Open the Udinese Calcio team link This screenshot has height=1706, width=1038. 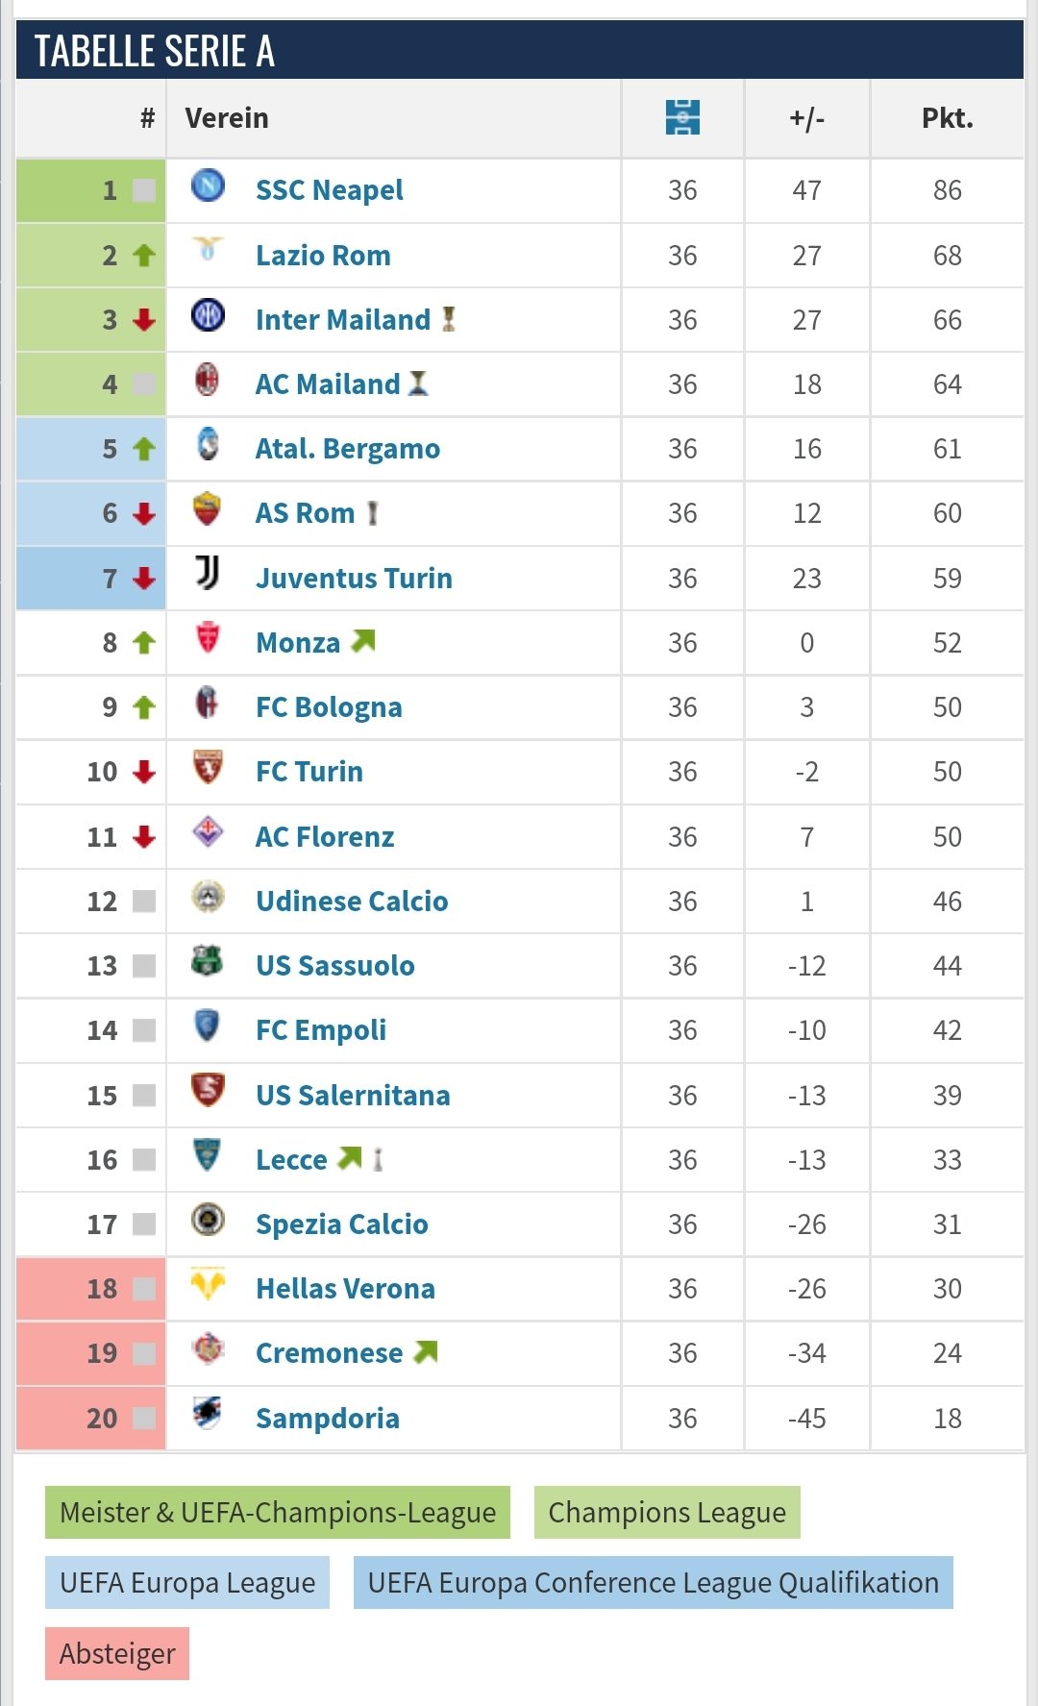[352, 902]
